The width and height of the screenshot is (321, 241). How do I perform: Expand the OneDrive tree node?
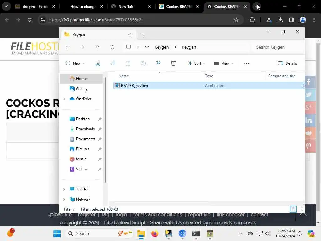point(64,99)
